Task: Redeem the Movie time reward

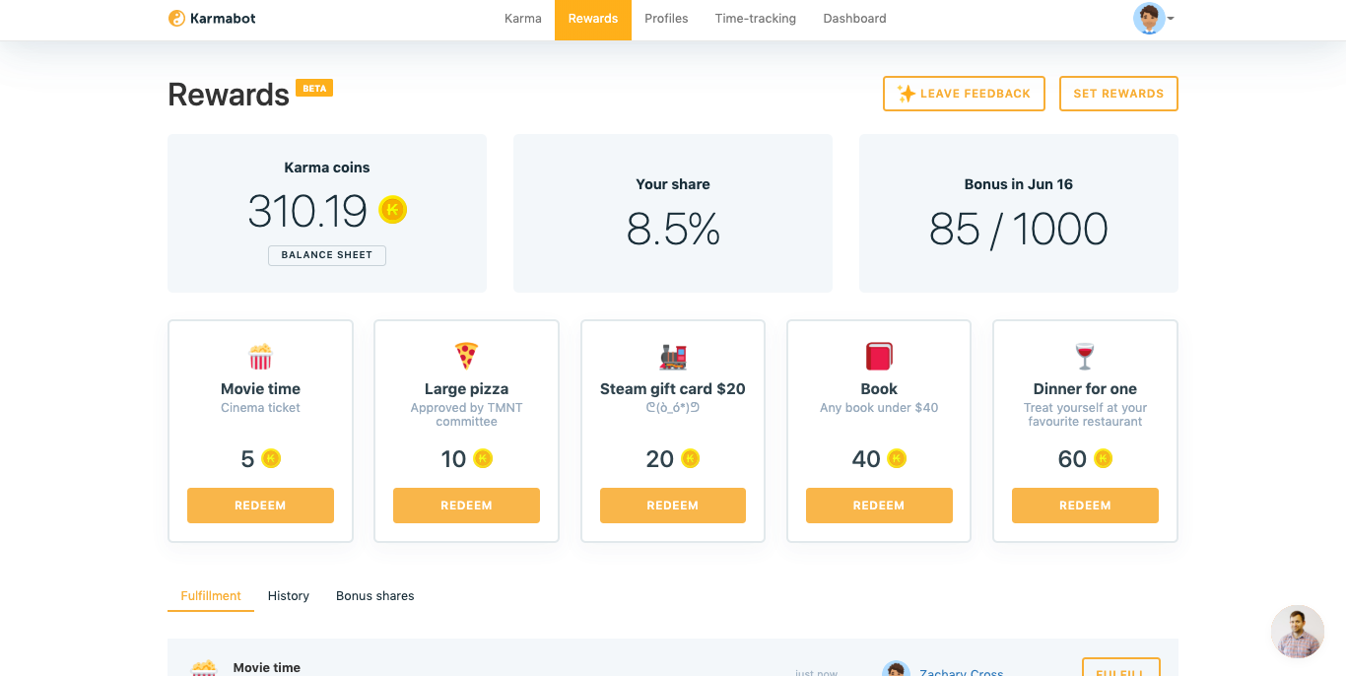Action: [x=260, y=506]
